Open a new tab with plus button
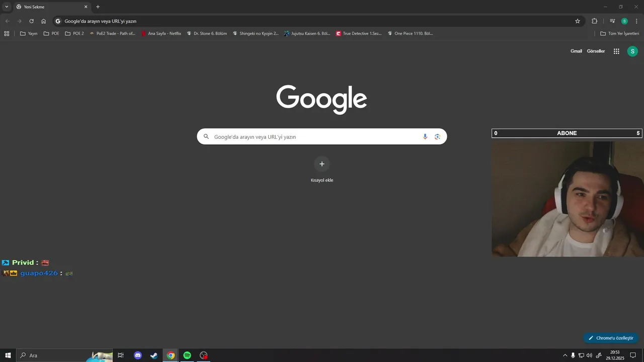 [98, 7]
